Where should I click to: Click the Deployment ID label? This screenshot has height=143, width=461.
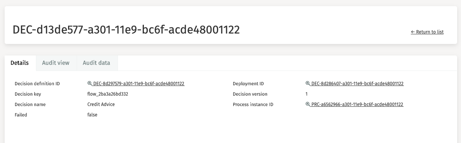point(248,84)
